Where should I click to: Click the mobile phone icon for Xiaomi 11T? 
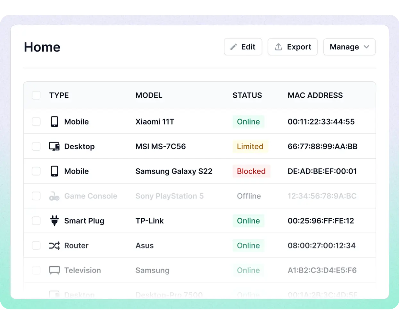[54, 122]
